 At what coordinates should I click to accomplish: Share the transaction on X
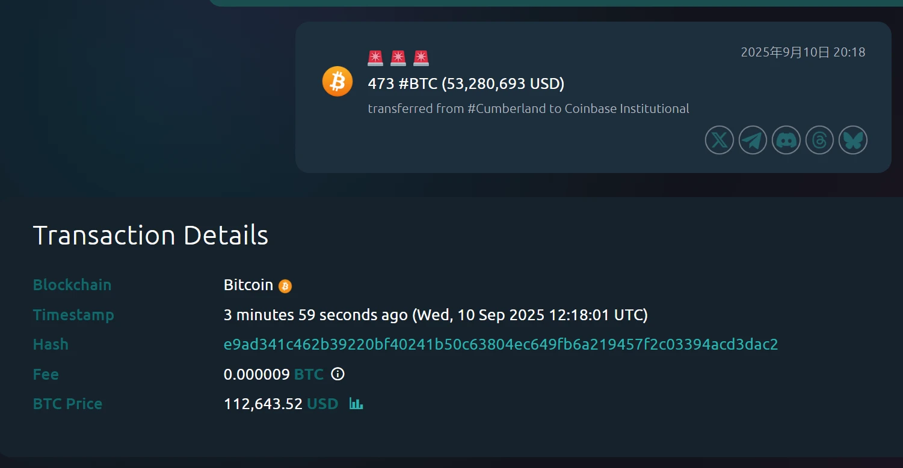point(719,139)
